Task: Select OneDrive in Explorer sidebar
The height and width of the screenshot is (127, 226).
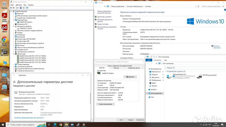Action: tap(153, 90)
